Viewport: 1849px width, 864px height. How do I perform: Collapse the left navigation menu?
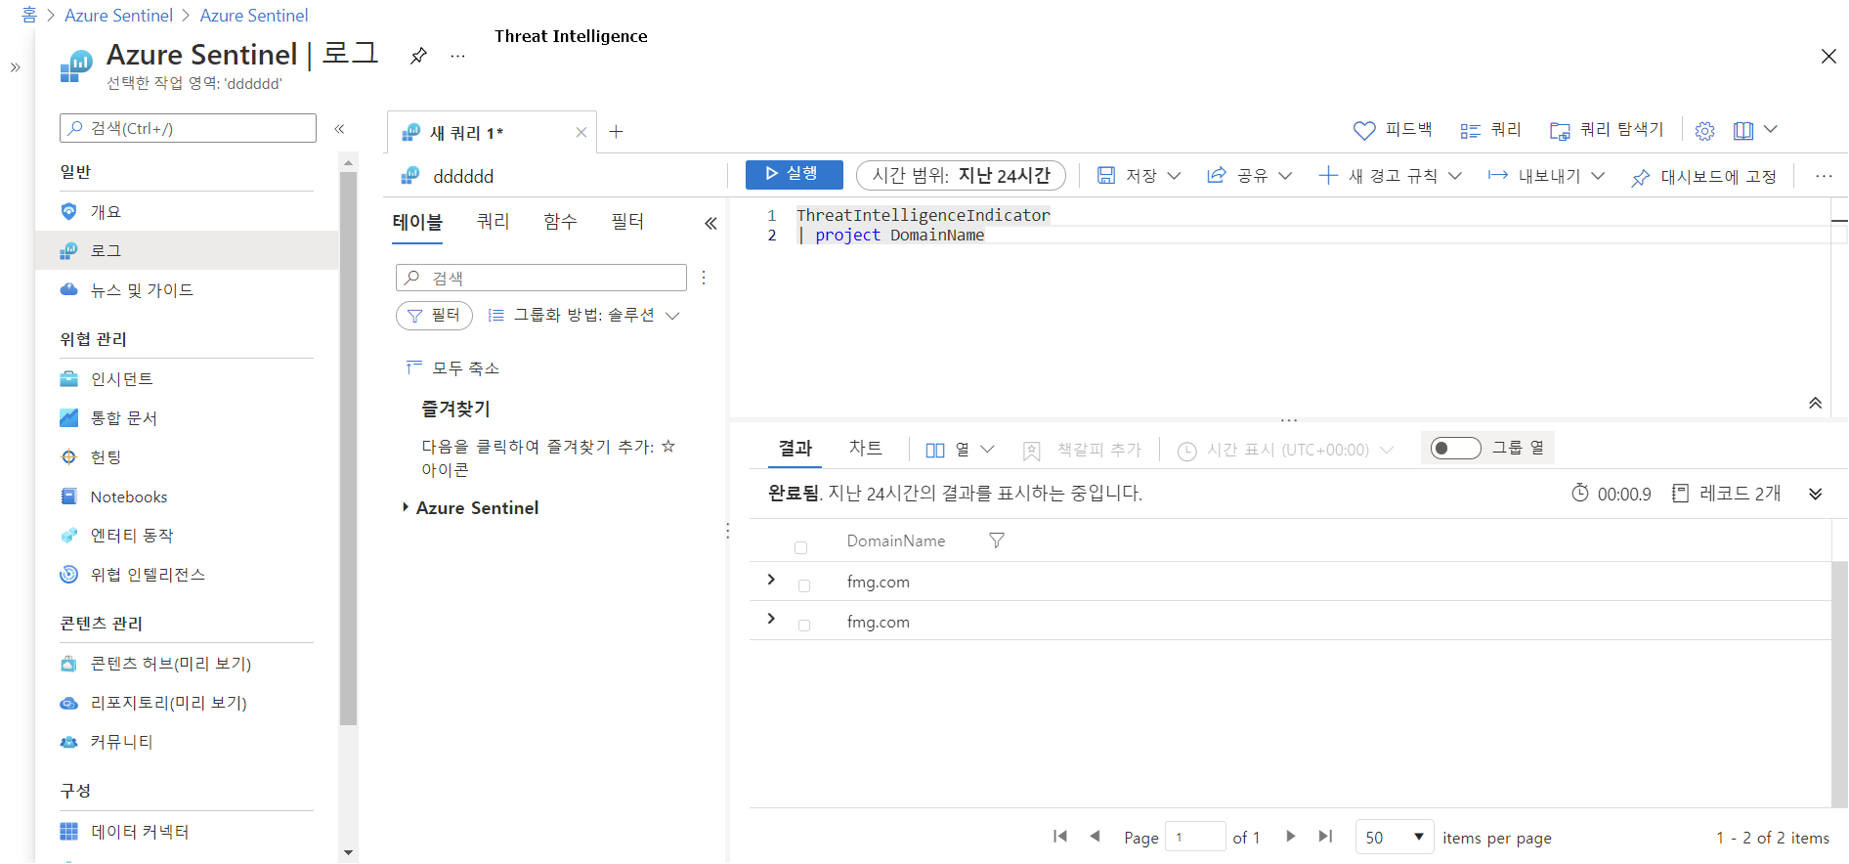click(x=339, y=128)
